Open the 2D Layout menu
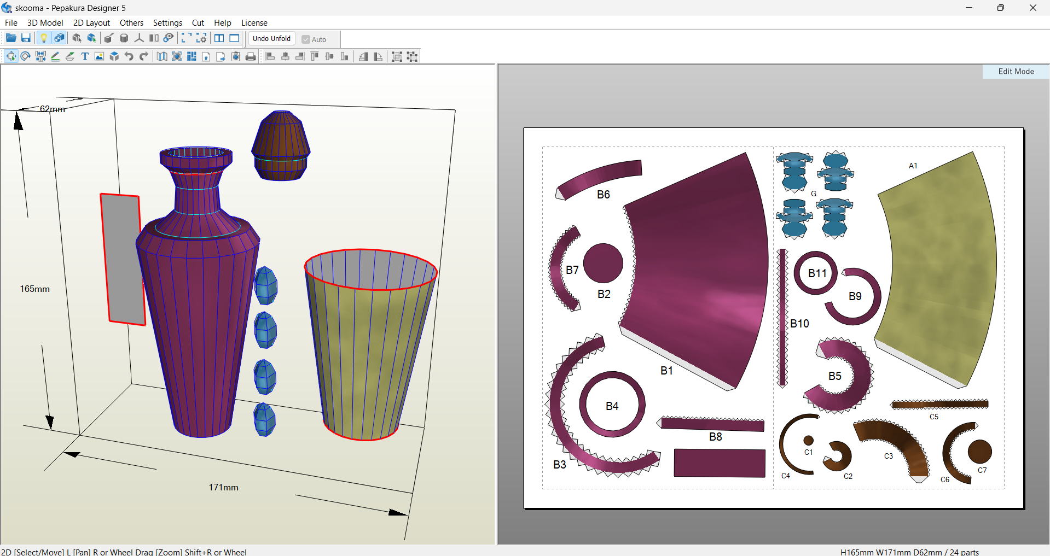Screen dimensions: 1050x556 pos(91,23)
